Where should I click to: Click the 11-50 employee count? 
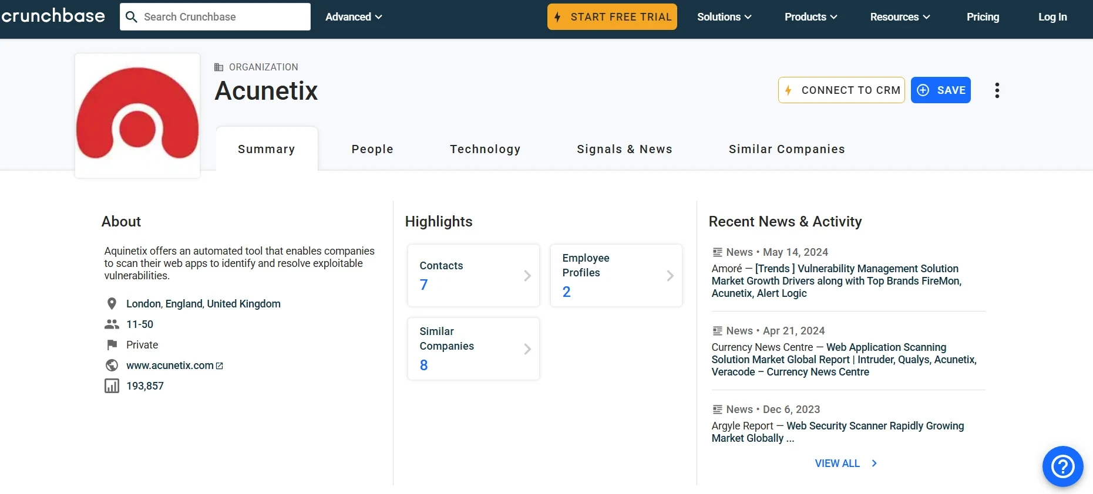click(140, 324)
